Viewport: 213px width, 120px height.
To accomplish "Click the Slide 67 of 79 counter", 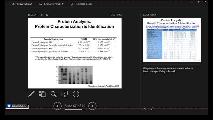I will [x=75, y=106].
